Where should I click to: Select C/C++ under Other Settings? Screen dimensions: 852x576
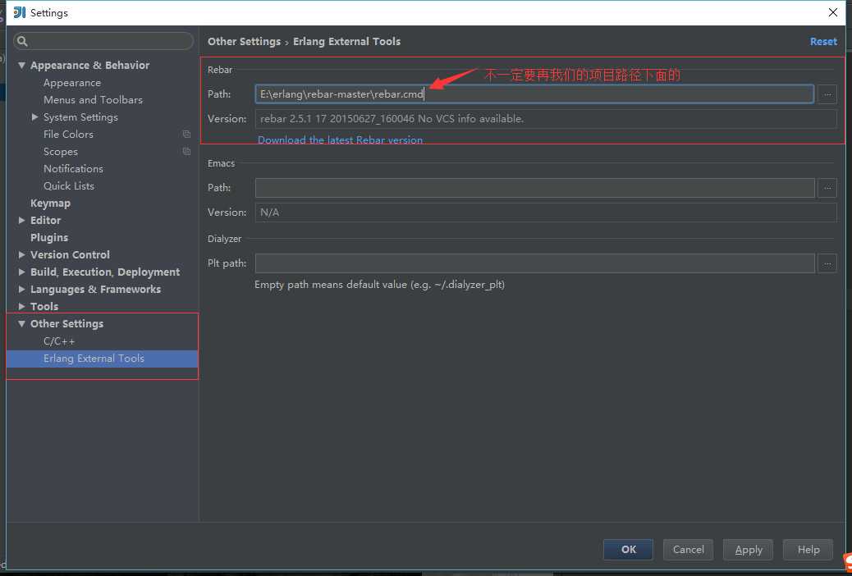[x=59, y=341]
